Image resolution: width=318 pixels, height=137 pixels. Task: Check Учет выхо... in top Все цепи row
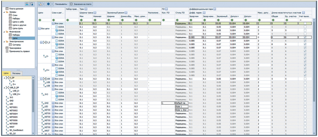click(305, 23)
